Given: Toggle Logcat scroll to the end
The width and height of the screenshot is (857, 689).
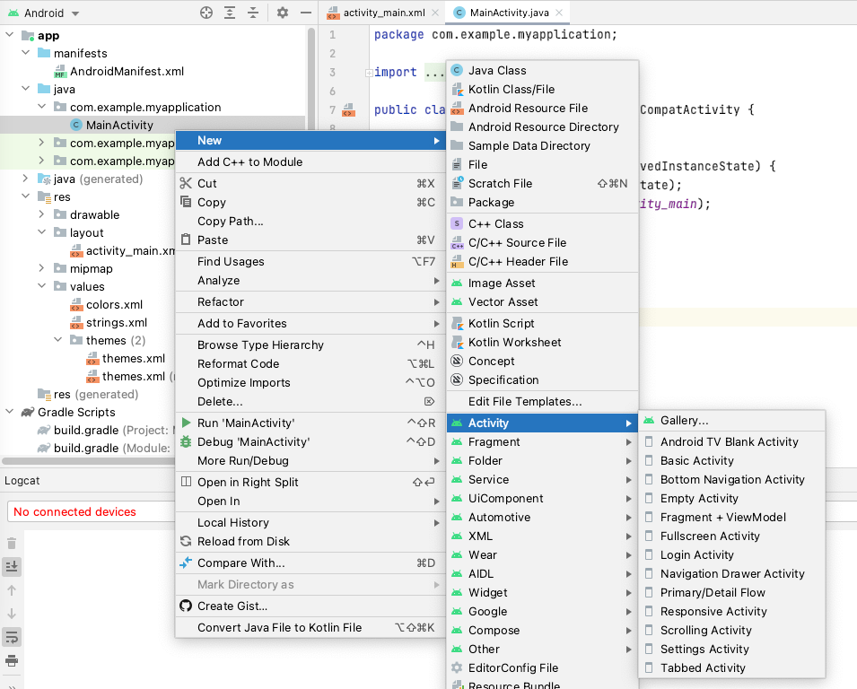Looking at the screenshot, I should [12, 567].
